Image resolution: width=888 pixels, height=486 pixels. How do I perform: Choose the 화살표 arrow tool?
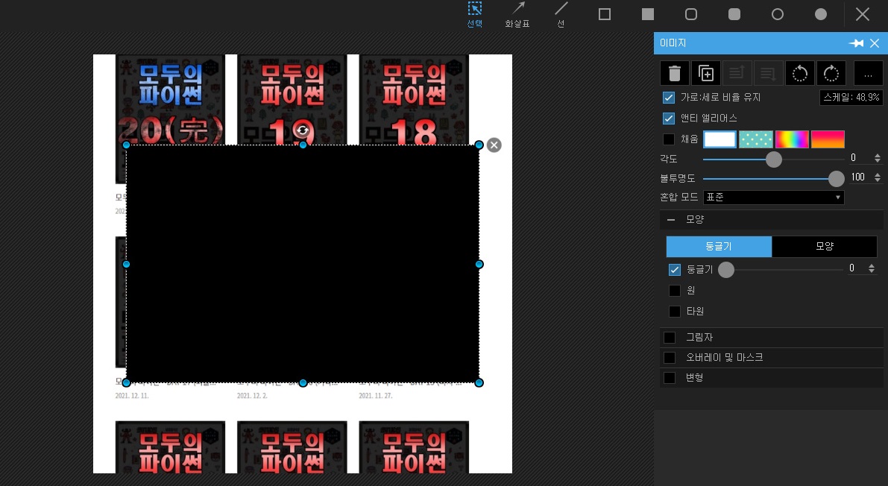click(x=517, y=15)
